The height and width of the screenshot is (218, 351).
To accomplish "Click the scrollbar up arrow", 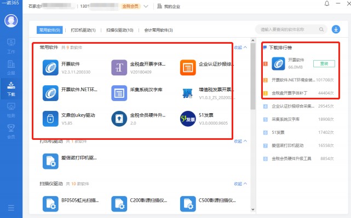I will [253, 40].
